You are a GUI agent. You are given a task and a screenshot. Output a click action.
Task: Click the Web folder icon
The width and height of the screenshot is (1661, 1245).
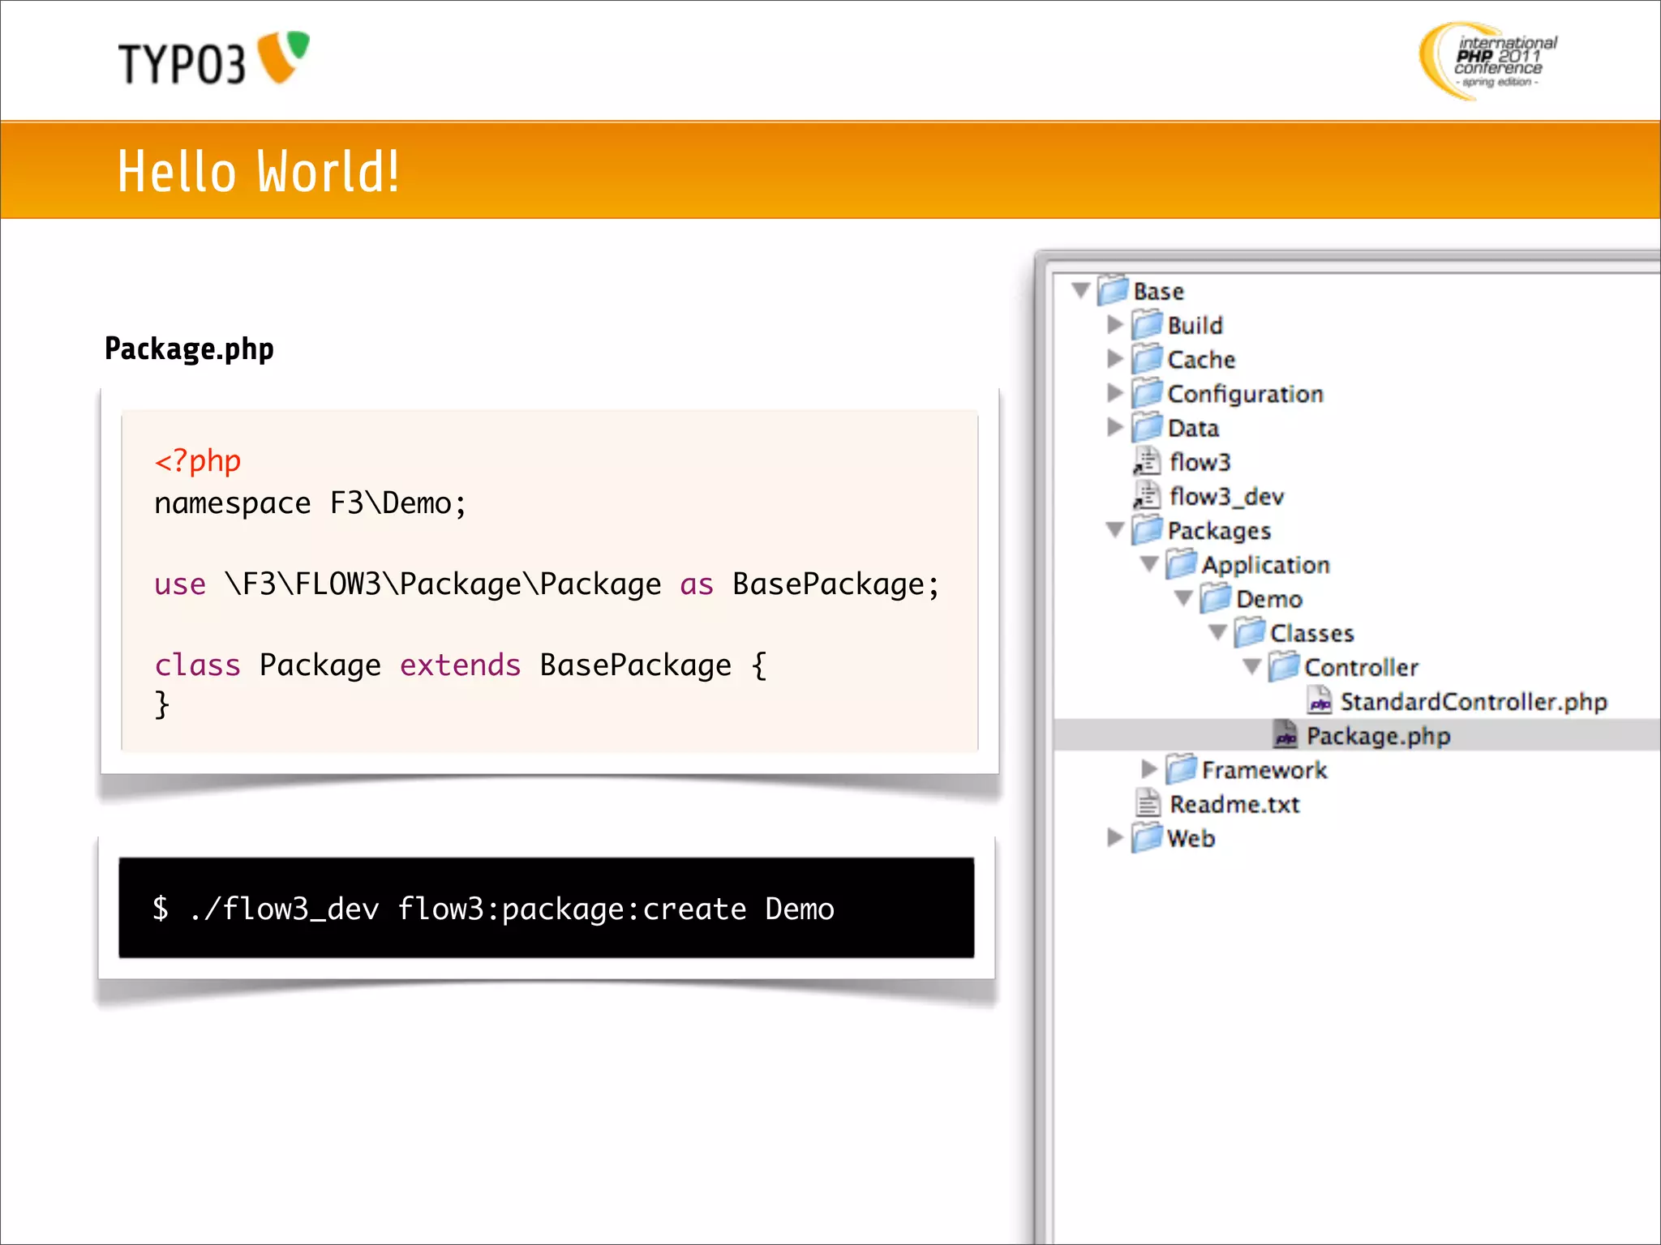[x=1147, y=837]
